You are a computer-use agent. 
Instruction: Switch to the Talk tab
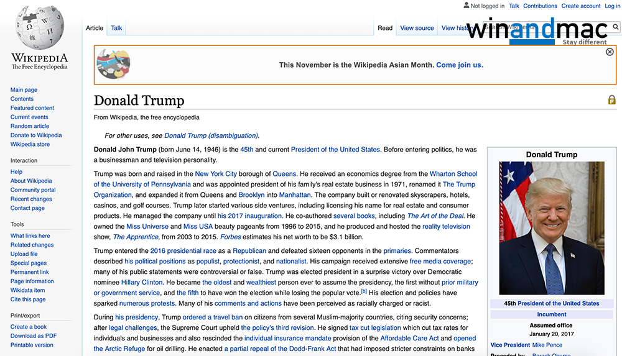(x=116, y=28)
